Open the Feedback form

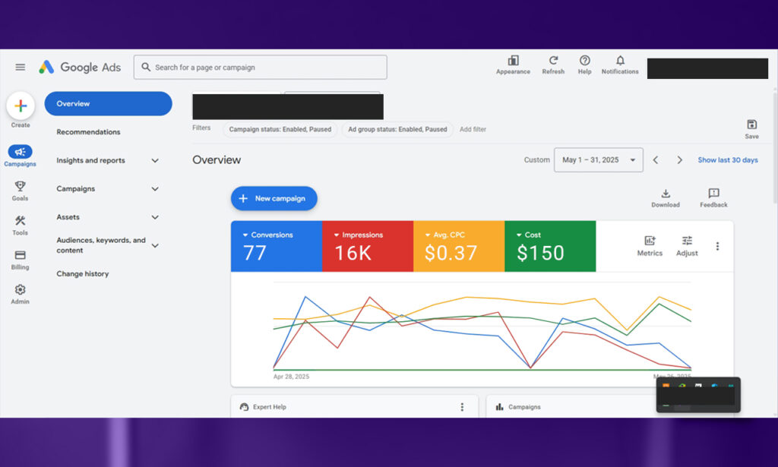click(713, 197)
